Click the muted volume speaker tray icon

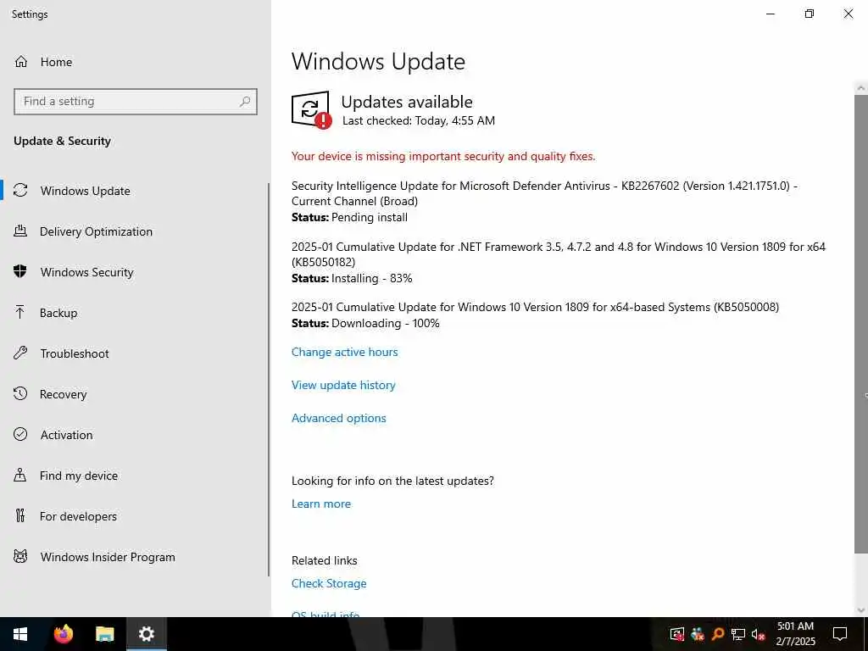(759, 634)
